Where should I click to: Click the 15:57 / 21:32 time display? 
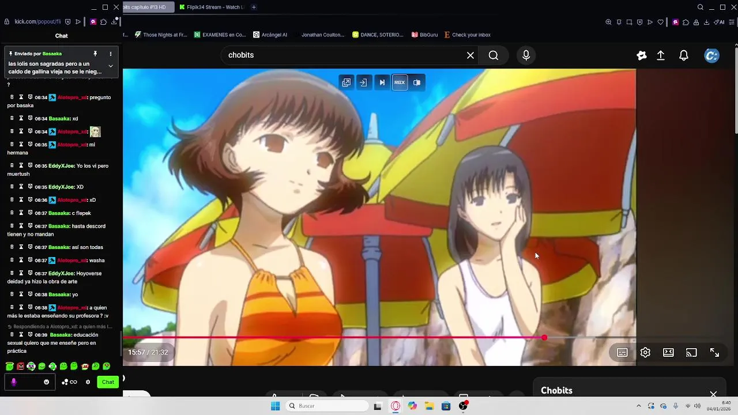tap(148, 352)
